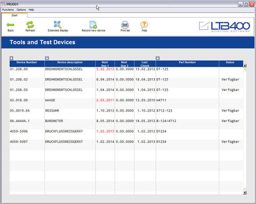This screenshot has width=256, height=204.
Task: Click part number 8712-123
Action: 164,110
